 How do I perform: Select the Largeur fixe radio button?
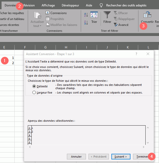34,93
